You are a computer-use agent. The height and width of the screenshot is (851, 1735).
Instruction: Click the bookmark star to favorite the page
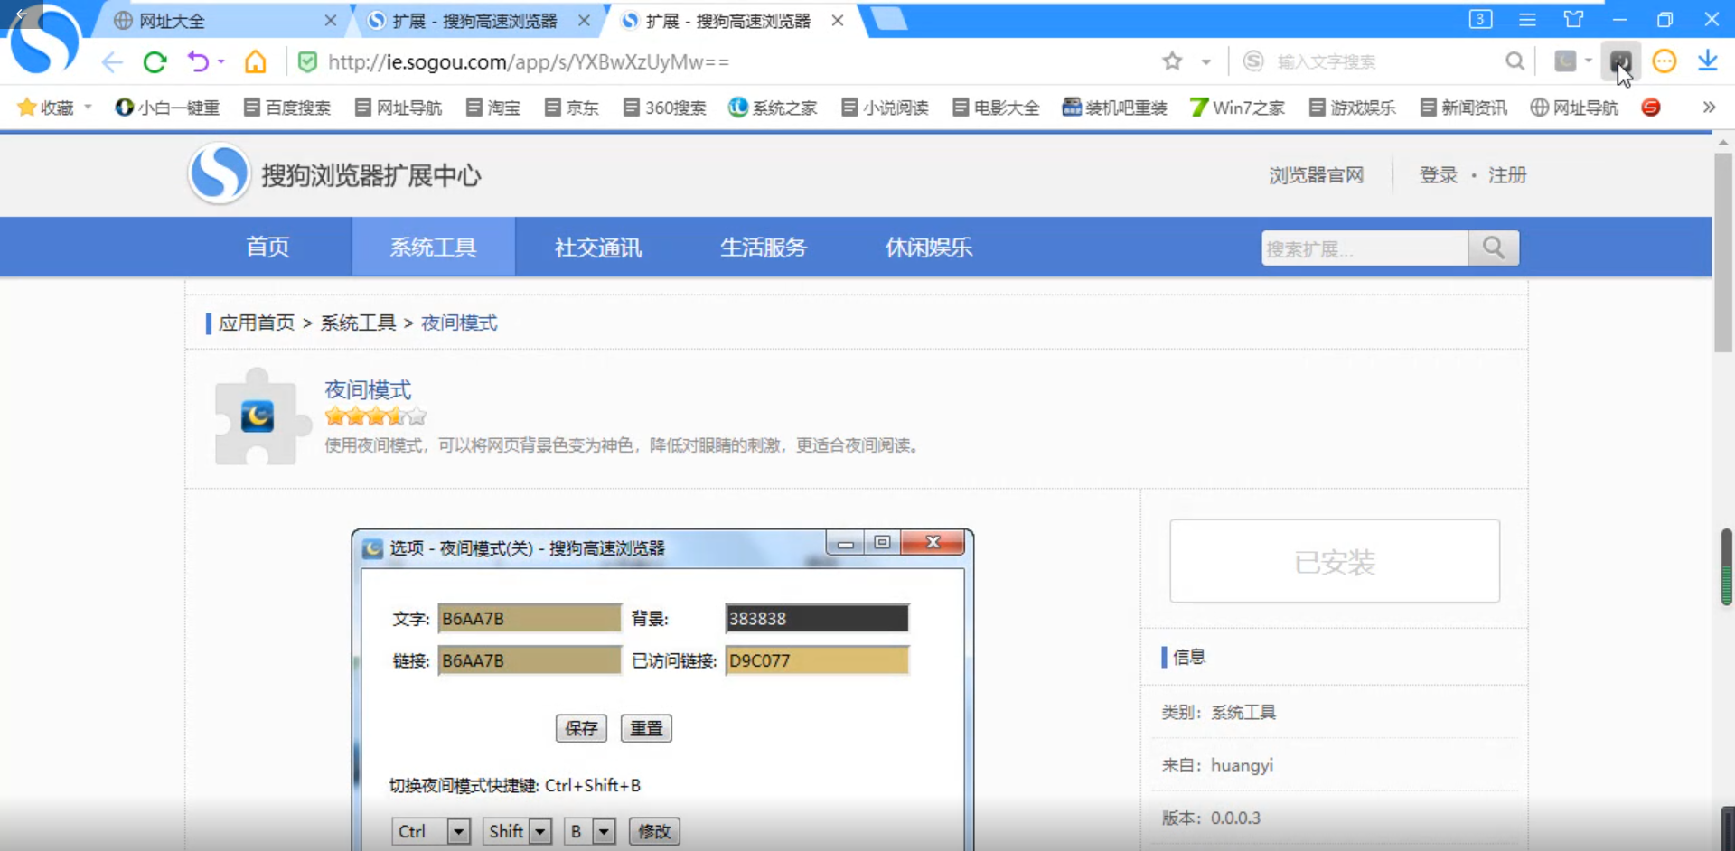[1170, 61]
